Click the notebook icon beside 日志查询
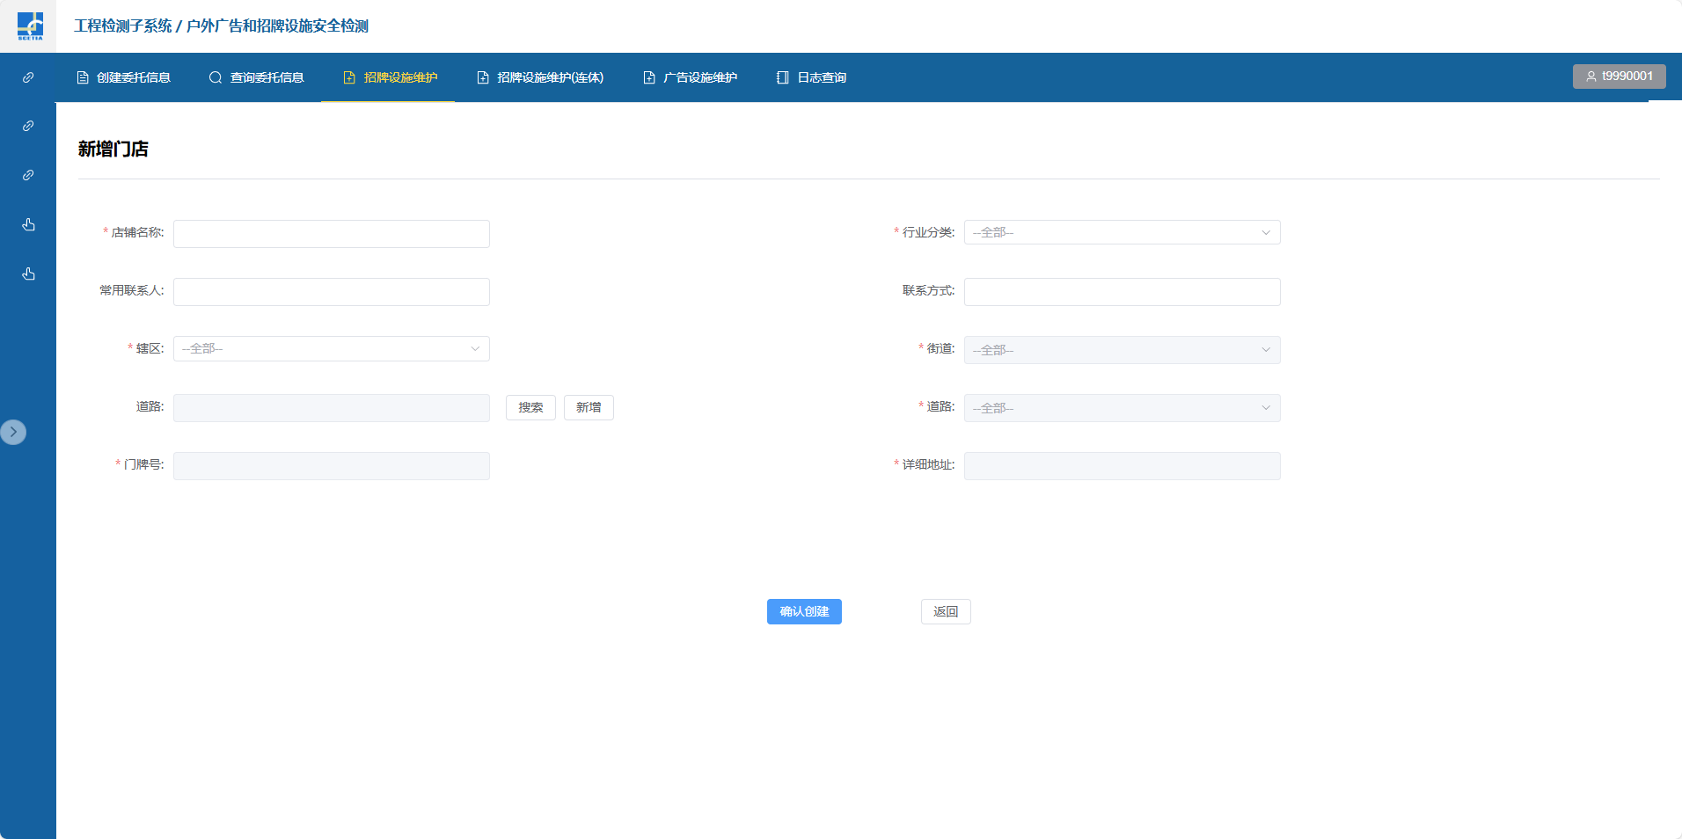 coord(782,77)
